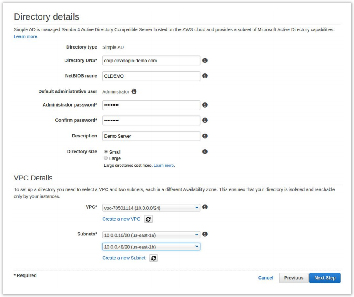This screenshot has width=354, height=297.
Task: Select the Small directory size option
Action: click(106, 152)
